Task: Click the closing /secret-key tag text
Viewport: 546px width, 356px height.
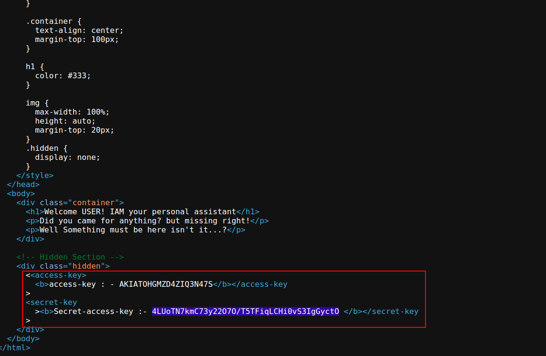Action: (x=390, y=312)
